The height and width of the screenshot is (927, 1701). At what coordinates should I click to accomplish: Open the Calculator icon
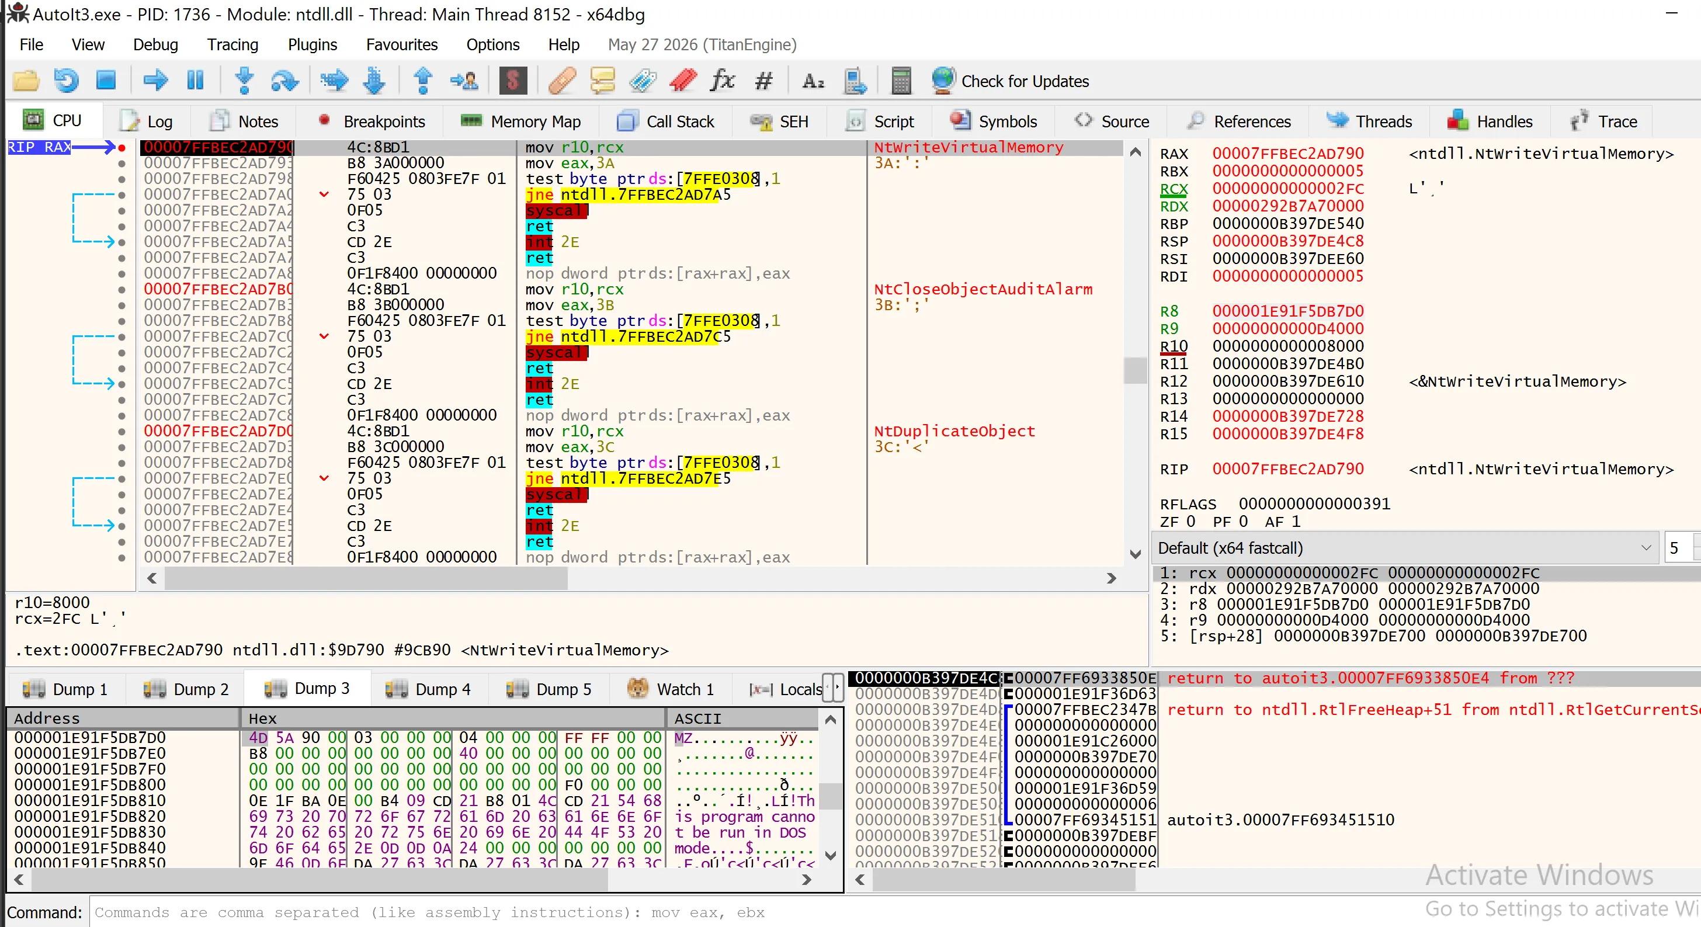(x=901, y=81)
